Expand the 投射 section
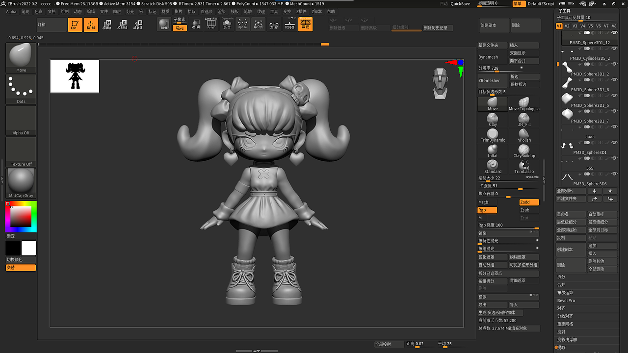 [561, 332]
